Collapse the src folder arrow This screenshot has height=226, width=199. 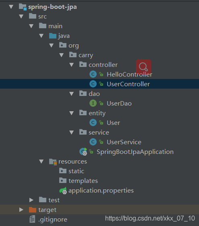(x=21, y=17)
